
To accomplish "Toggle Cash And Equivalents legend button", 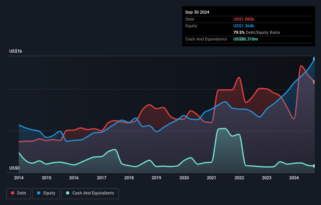I will [x=90, y=193].
